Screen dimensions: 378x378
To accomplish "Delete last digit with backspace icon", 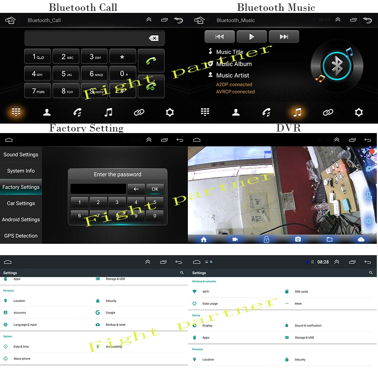I will pos(153,38).
